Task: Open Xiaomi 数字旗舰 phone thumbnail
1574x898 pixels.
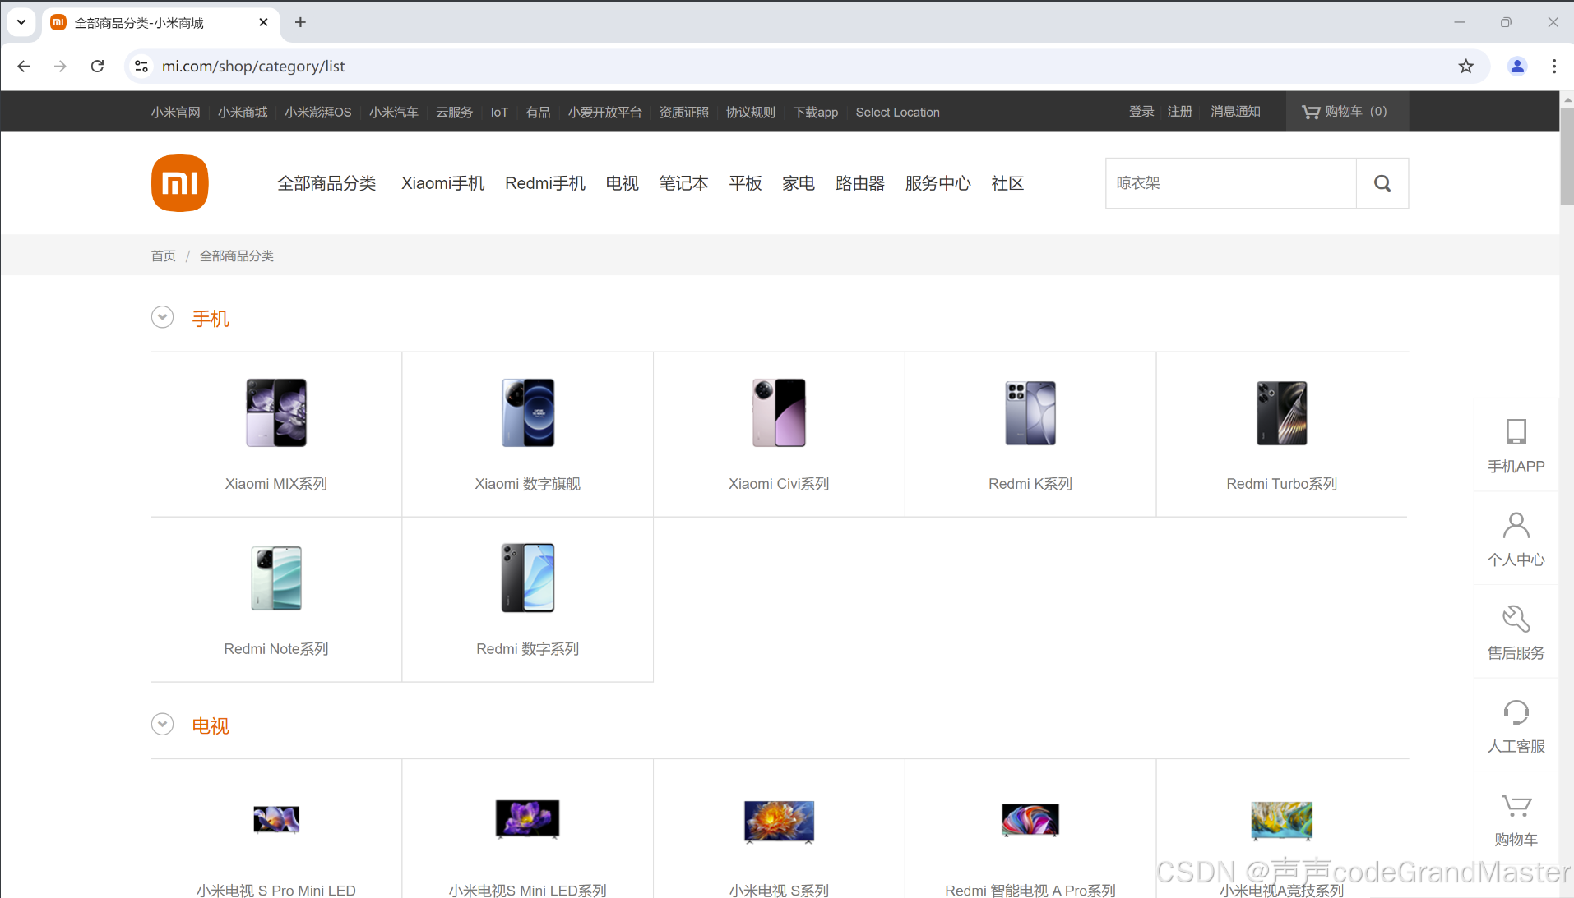Action: (x=528, y=412)
